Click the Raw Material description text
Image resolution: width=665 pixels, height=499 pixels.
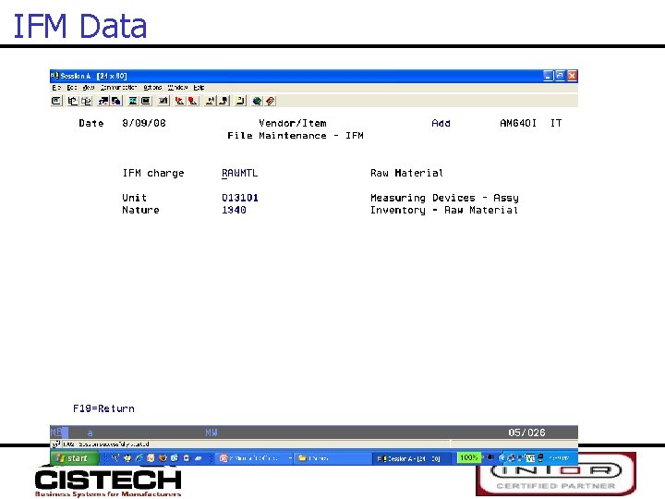(x=406, y=173)
